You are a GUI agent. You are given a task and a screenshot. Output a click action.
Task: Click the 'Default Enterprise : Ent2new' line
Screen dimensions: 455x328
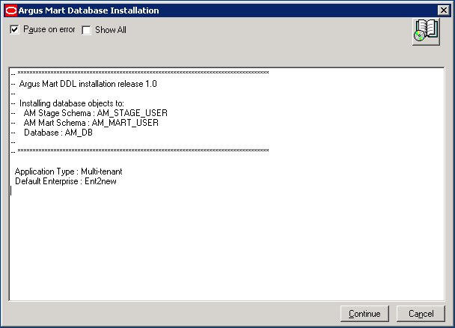point(66,181)
